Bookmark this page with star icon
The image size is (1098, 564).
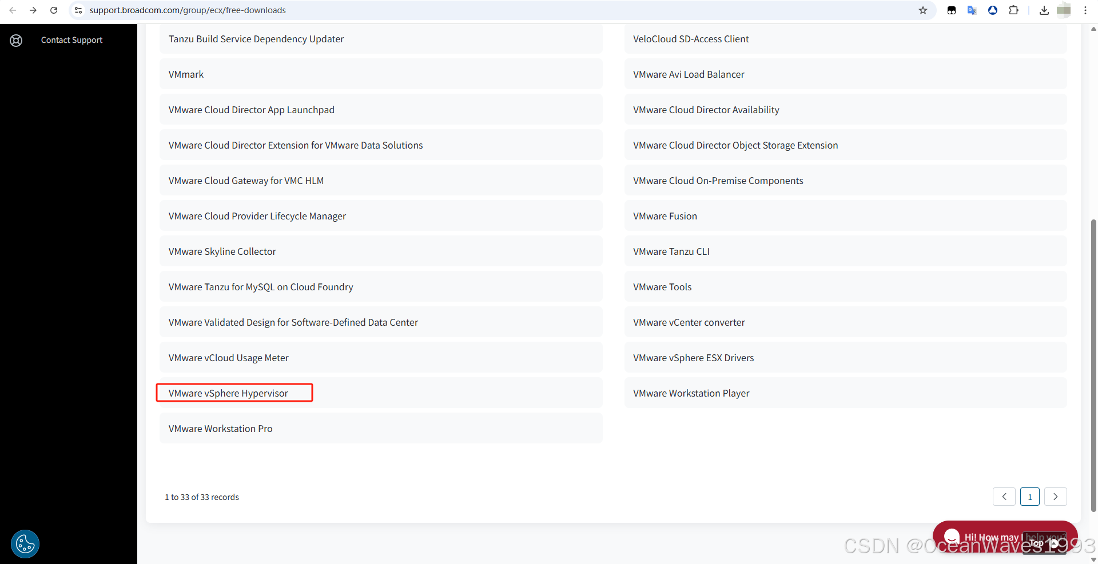[923, 10]
